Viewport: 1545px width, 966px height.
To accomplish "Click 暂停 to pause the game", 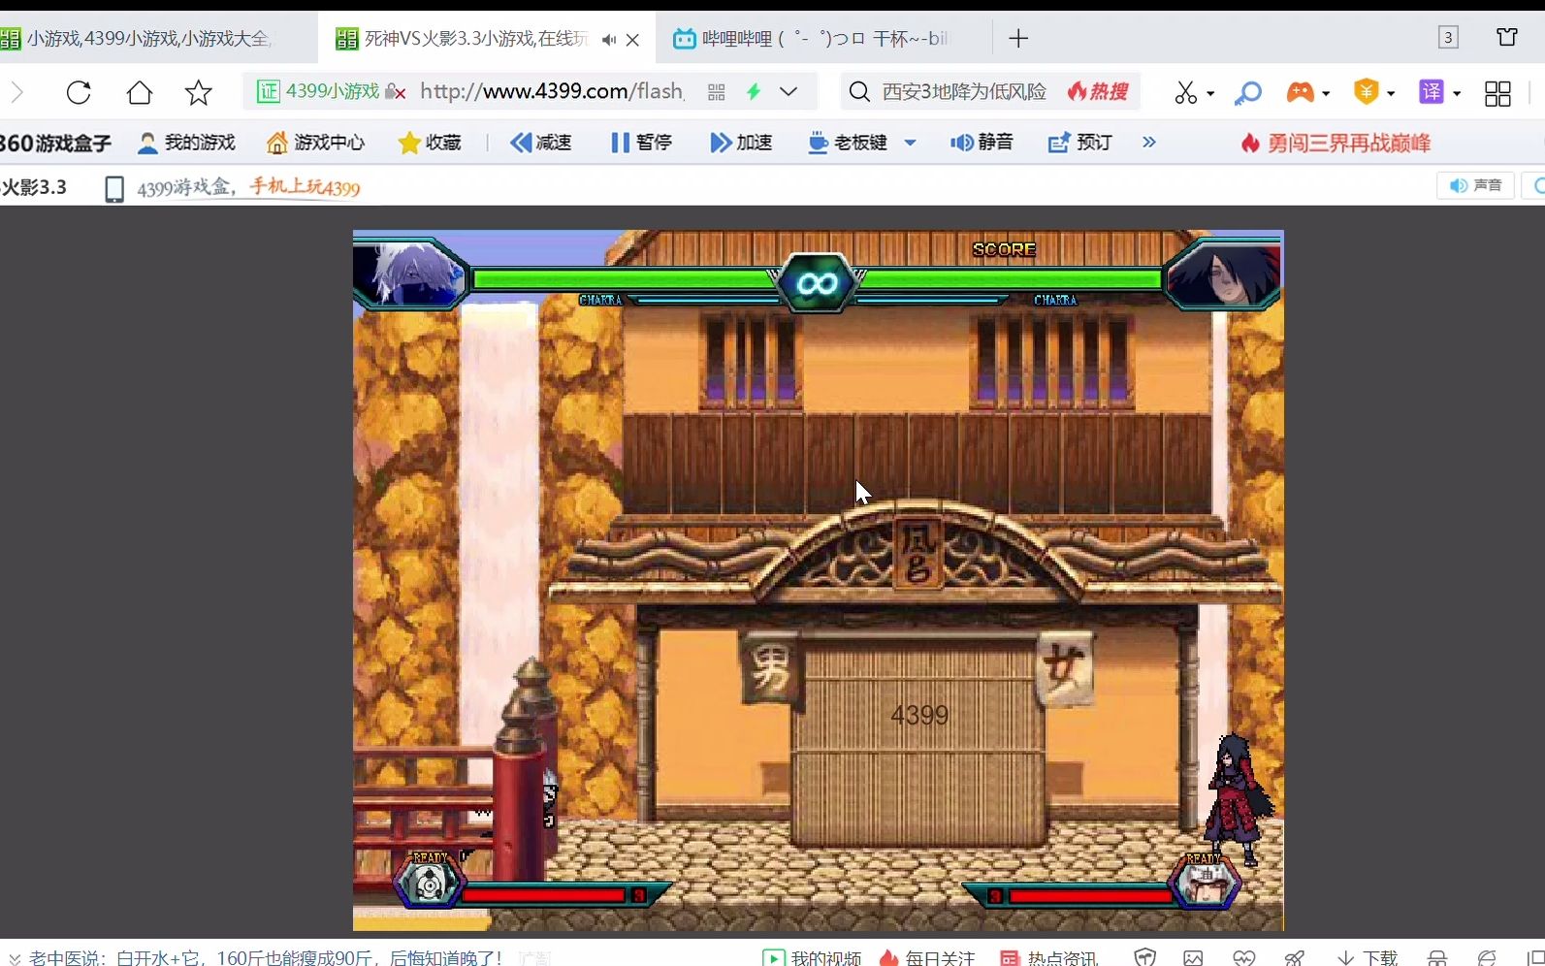I will [641, 144].
